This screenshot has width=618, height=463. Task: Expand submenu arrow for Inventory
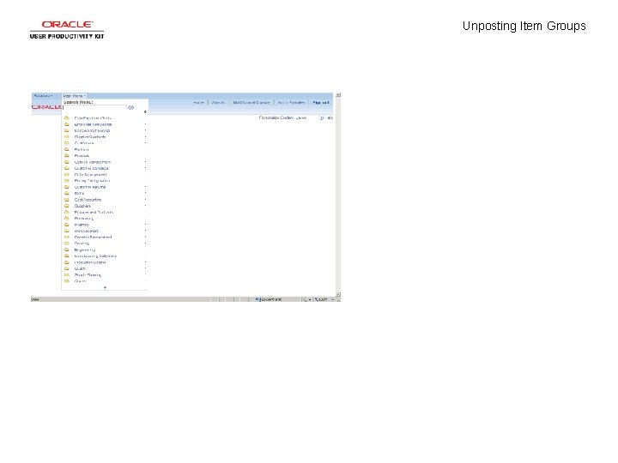pyautogui.click(x=145, y=225)
